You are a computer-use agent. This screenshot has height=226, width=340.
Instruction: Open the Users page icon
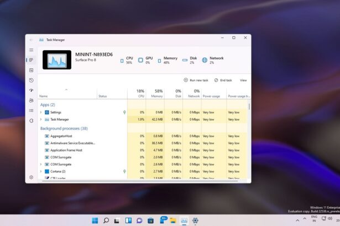click(32, 100)
